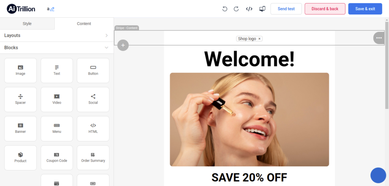Open the blue chat bubble
The width and height of the screenshot is (389, 186).
(378, 175)
